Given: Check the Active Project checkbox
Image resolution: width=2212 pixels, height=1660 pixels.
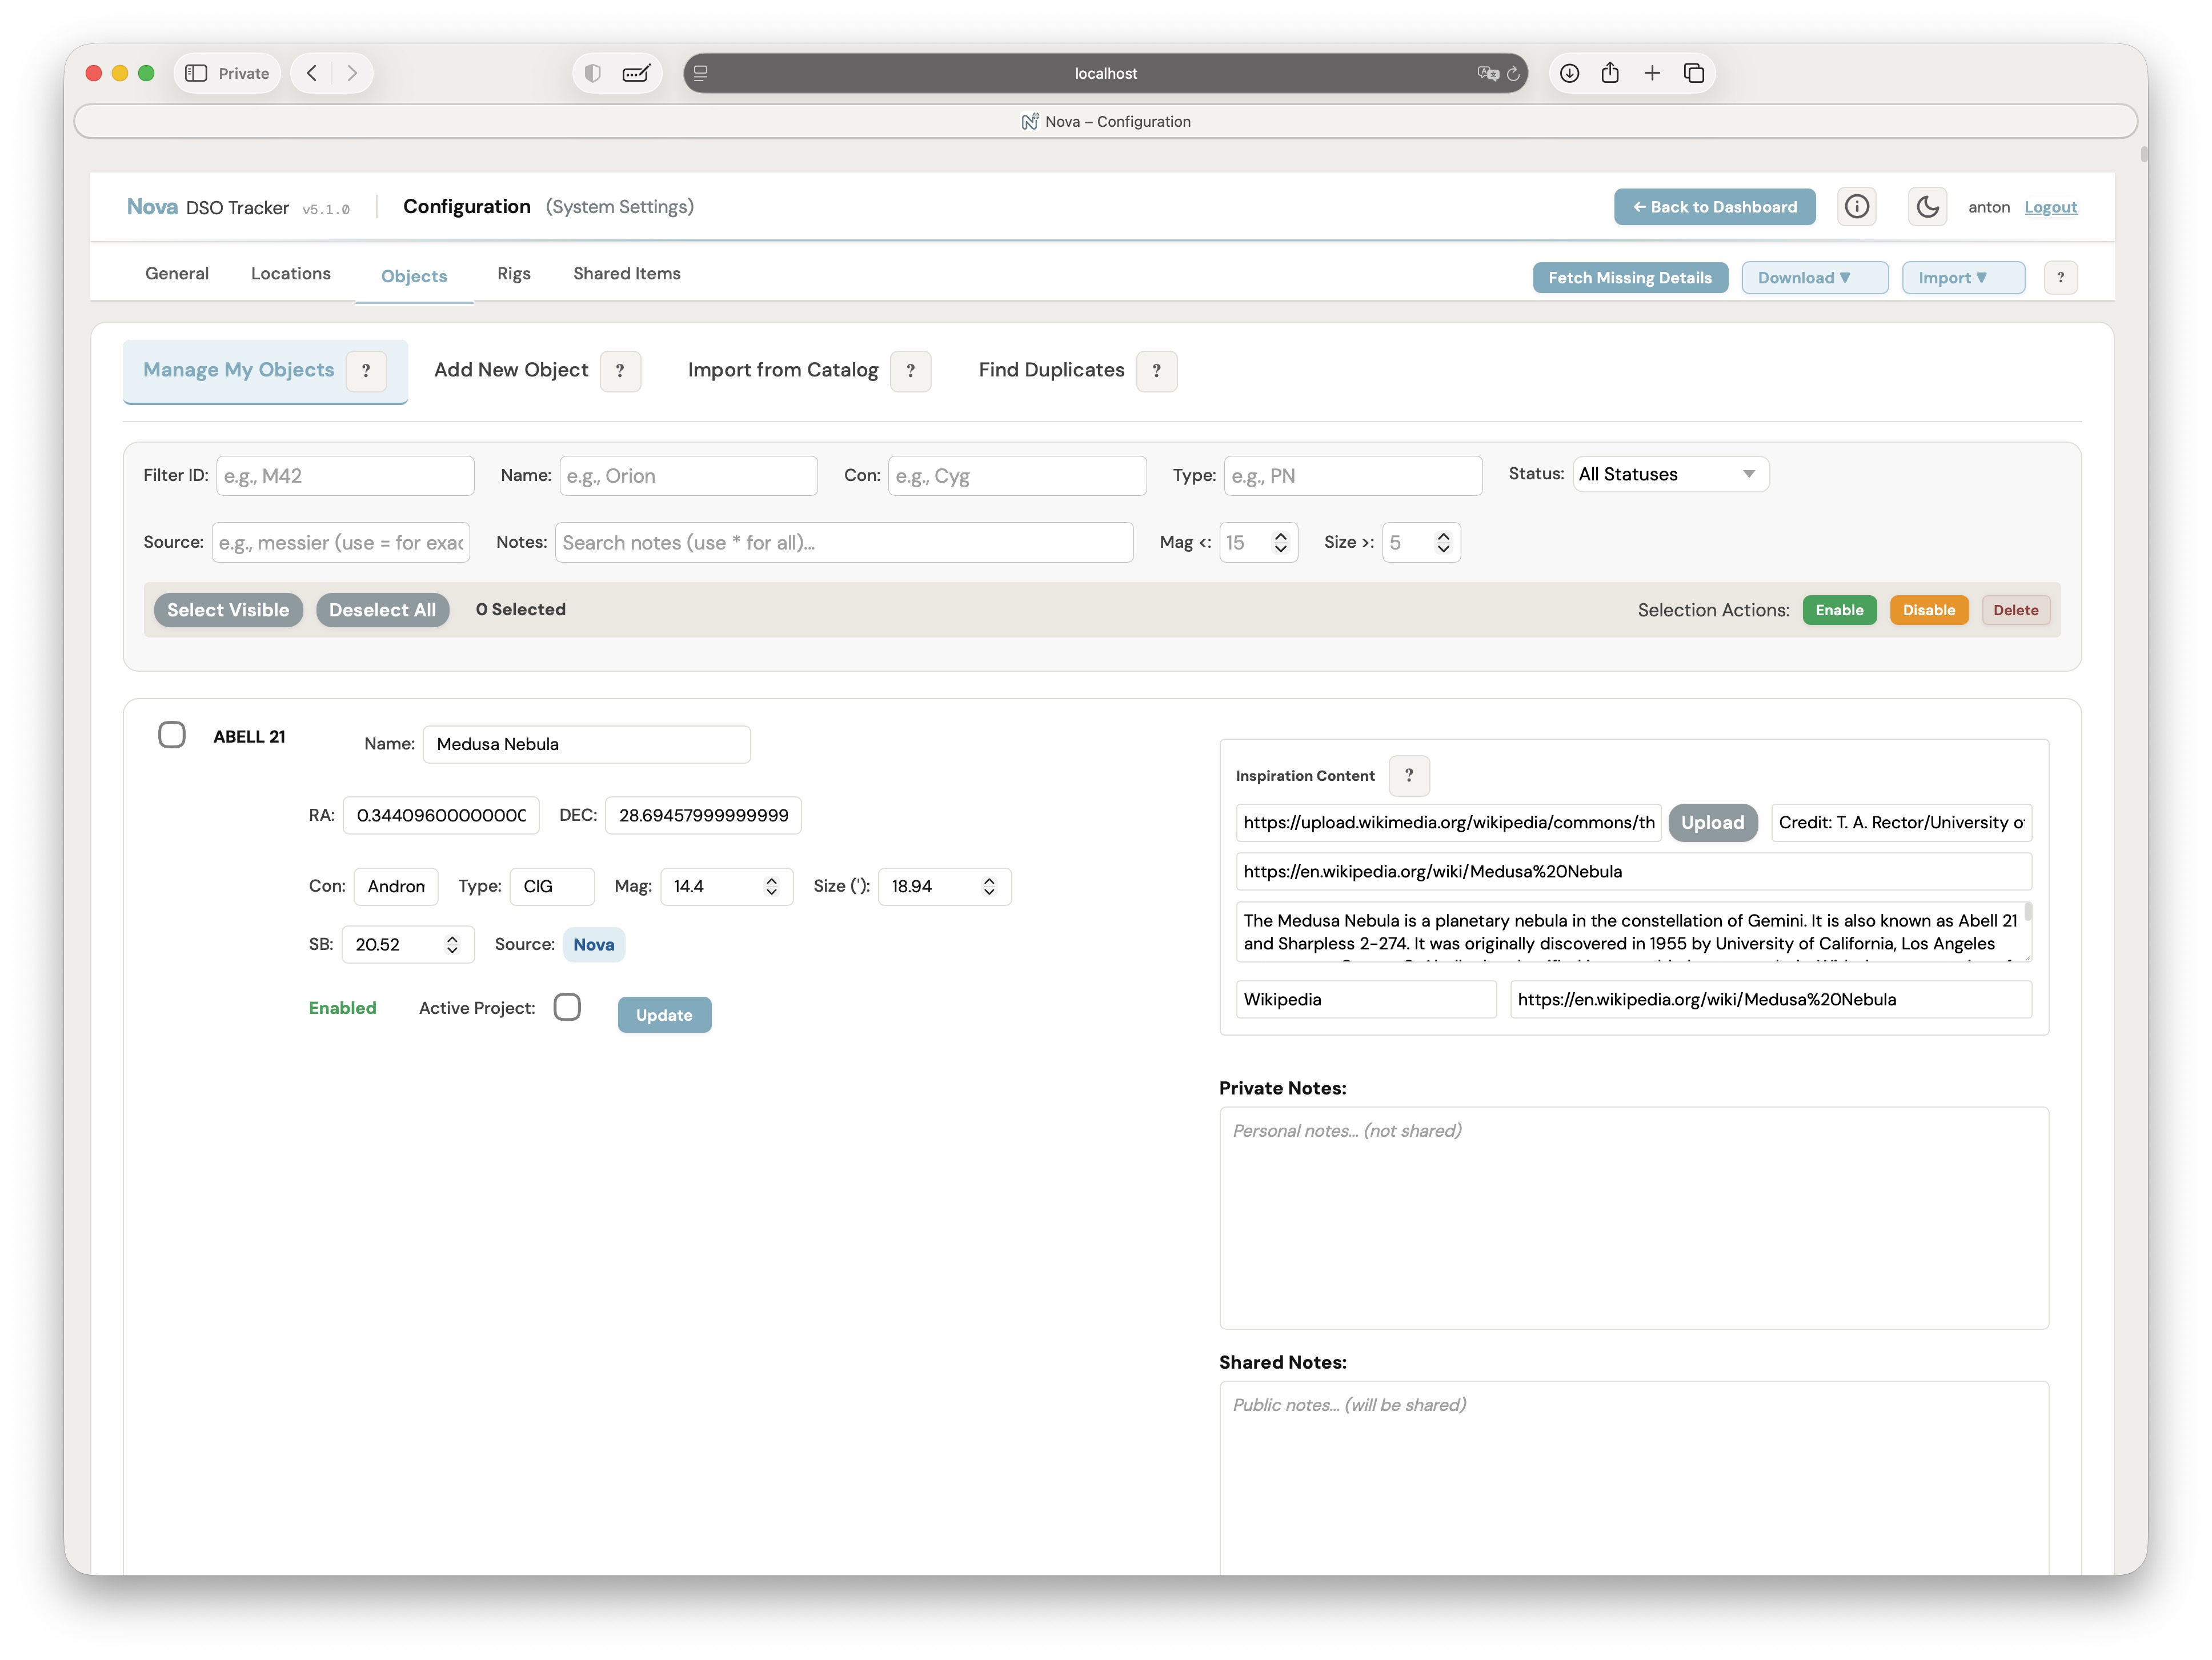Looking at the screenshot, I should [567, 1007].
